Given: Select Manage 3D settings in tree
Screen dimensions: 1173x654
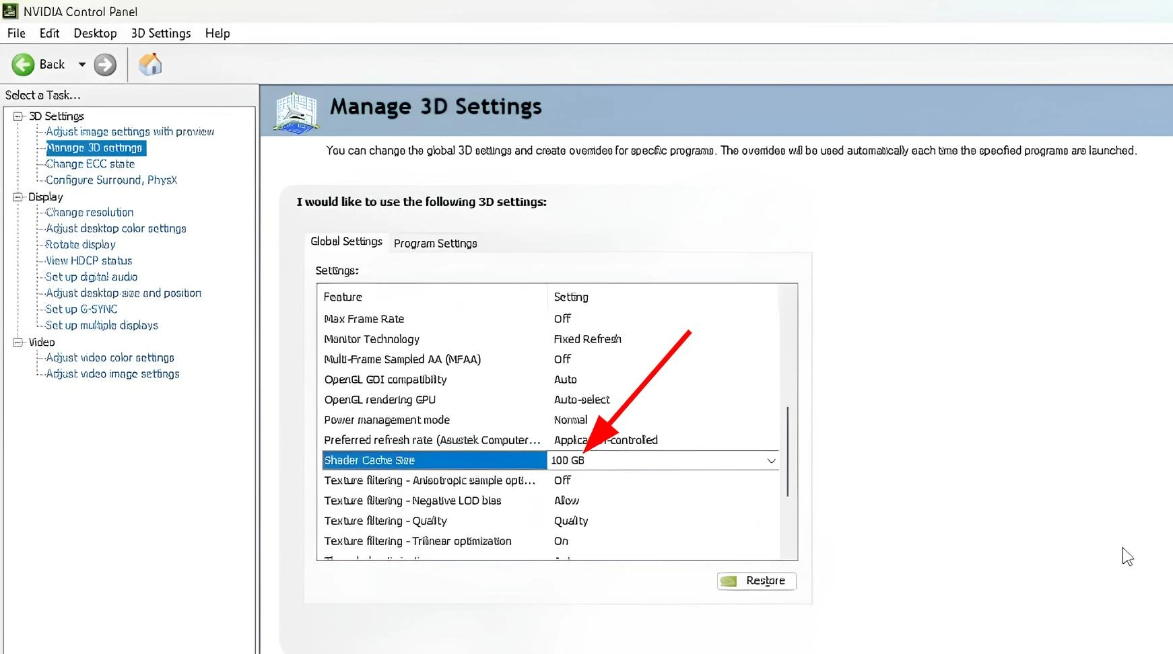Looking at the screenshot, I should [x=94, y=148].
